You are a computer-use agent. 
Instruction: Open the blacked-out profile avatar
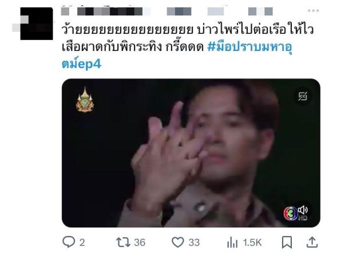click(37, 23)
